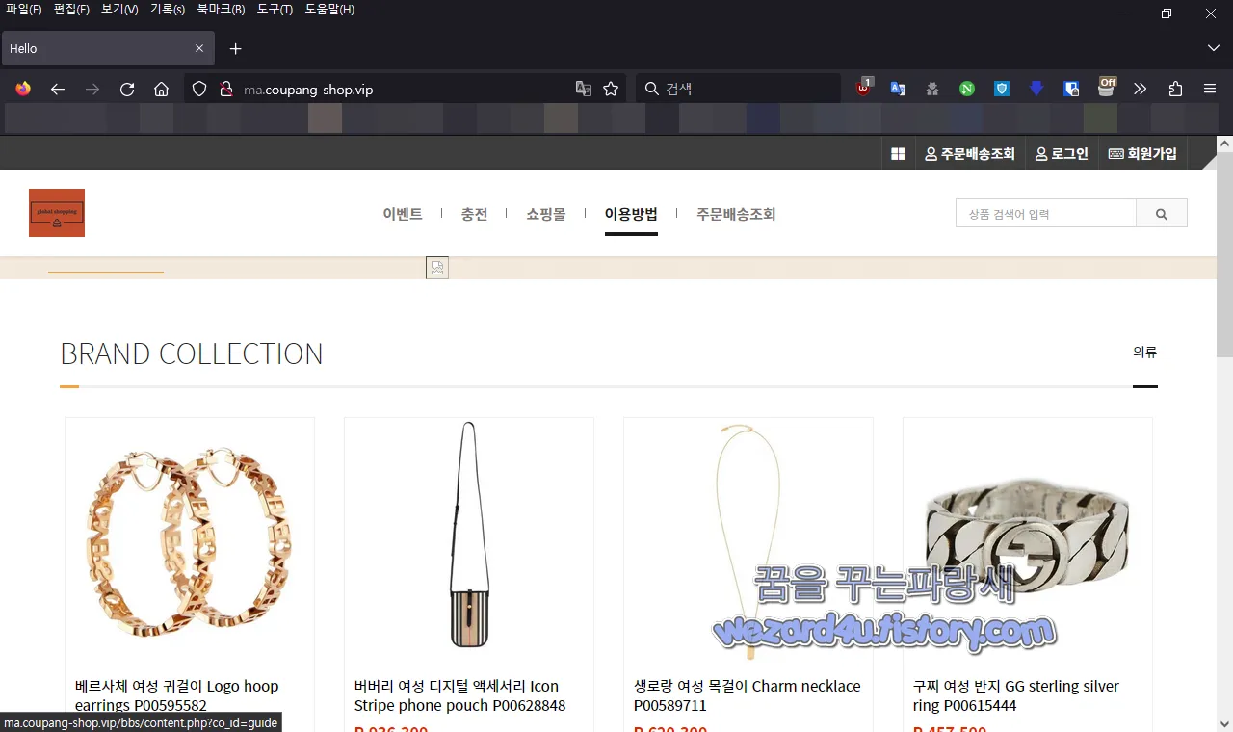1233x732 pixels.
Task: Click the Firefox logo icon
Action: pyautogui.click(x=23, y=89)
